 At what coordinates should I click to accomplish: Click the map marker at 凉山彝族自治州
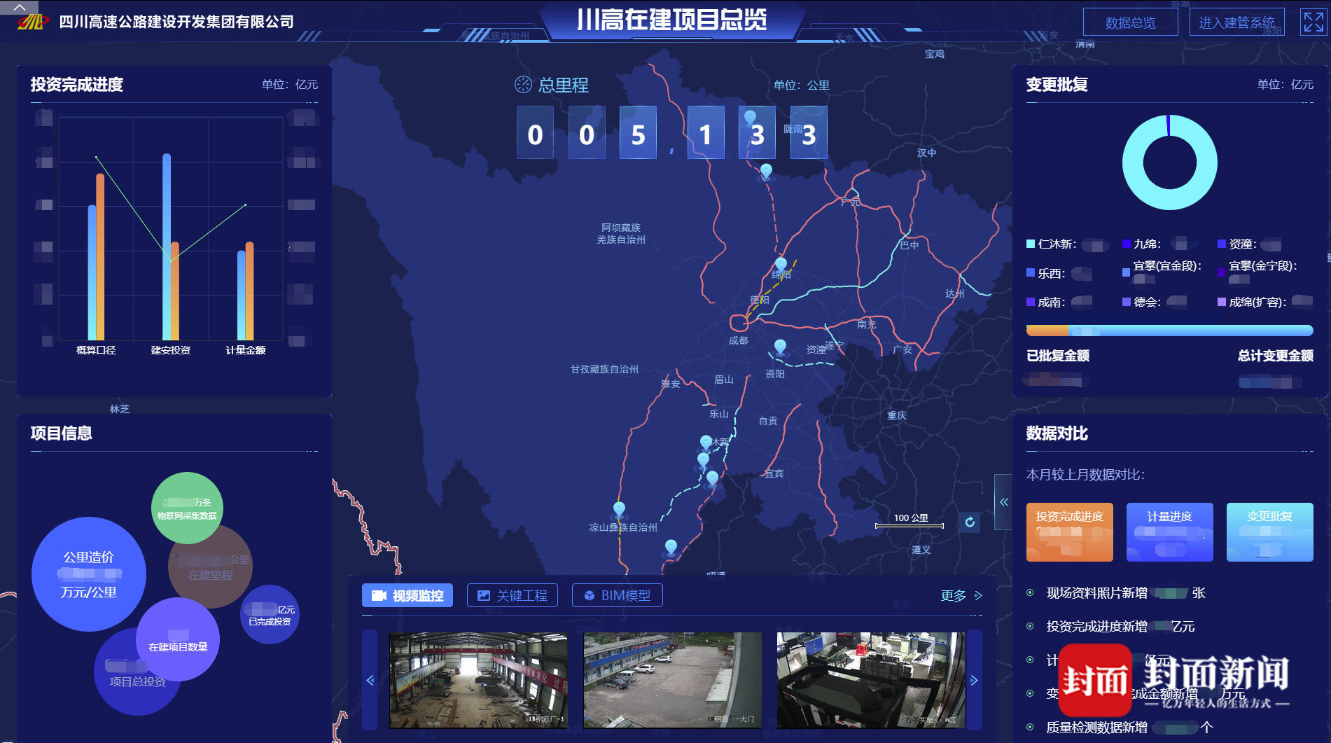point(619,509)
